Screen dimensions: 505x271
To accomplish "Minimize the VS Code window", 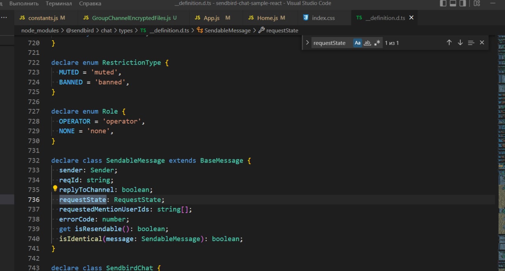I will [492, 4].
